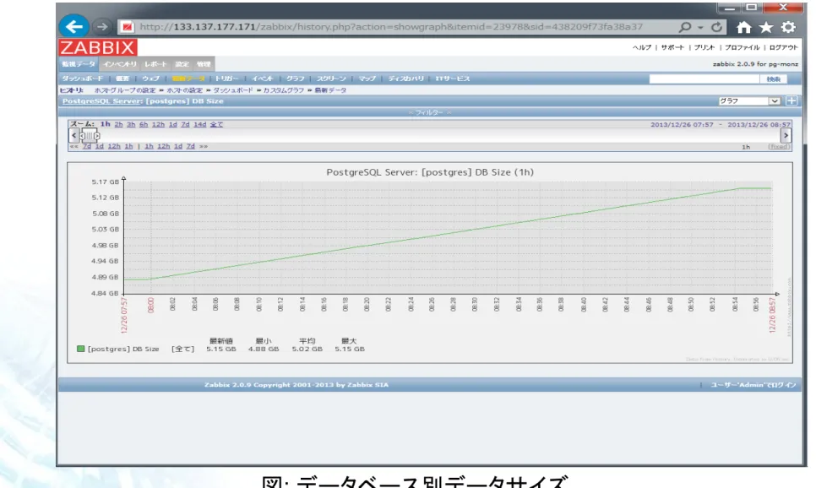The height and width of the screenshot is (488, 816).
Task: Reload the page with the refresh icon
Action: (x=716, y=27)
